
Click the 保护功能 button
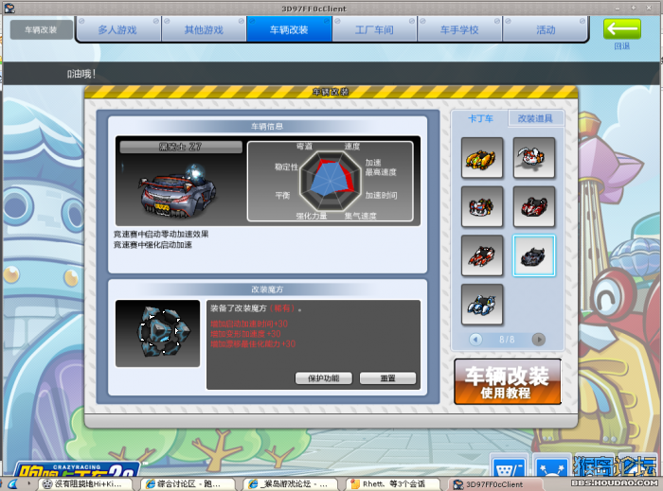click(x=324, y=378)
